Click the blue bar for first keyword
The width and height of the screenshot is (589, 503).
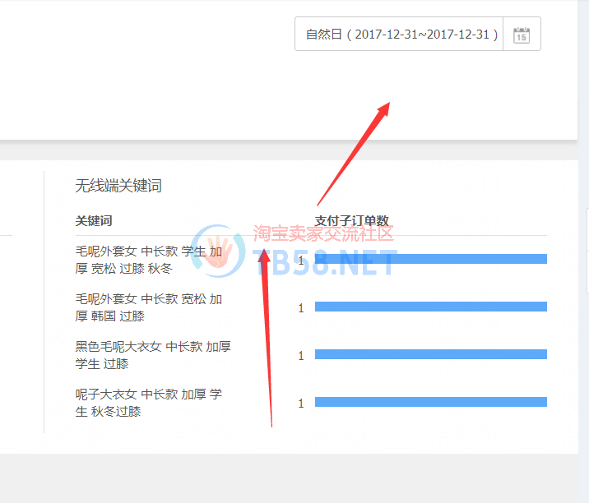(x=430, y=259)
